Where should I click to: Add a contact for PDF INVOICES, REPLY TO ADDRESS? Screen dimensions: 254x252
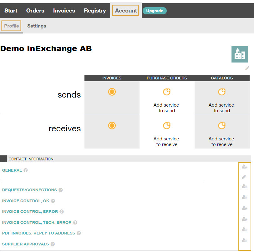click(x=244, y=229)
